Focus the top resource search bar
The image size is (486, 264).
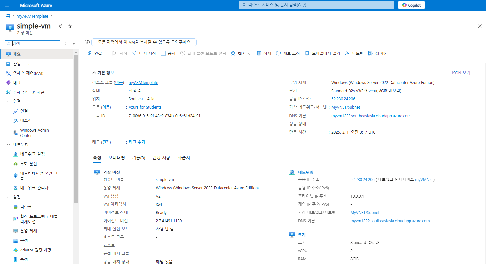pyautogui.click(x=316, y=5)
